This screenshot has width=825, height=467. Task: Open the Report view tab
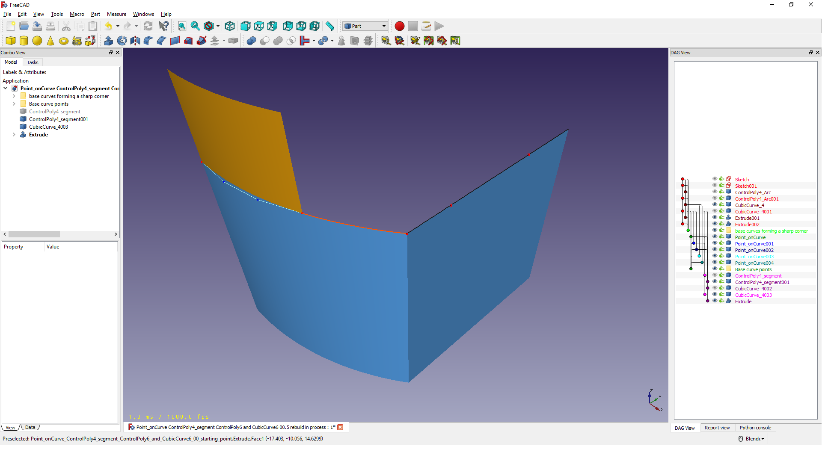tap(717, 428)
